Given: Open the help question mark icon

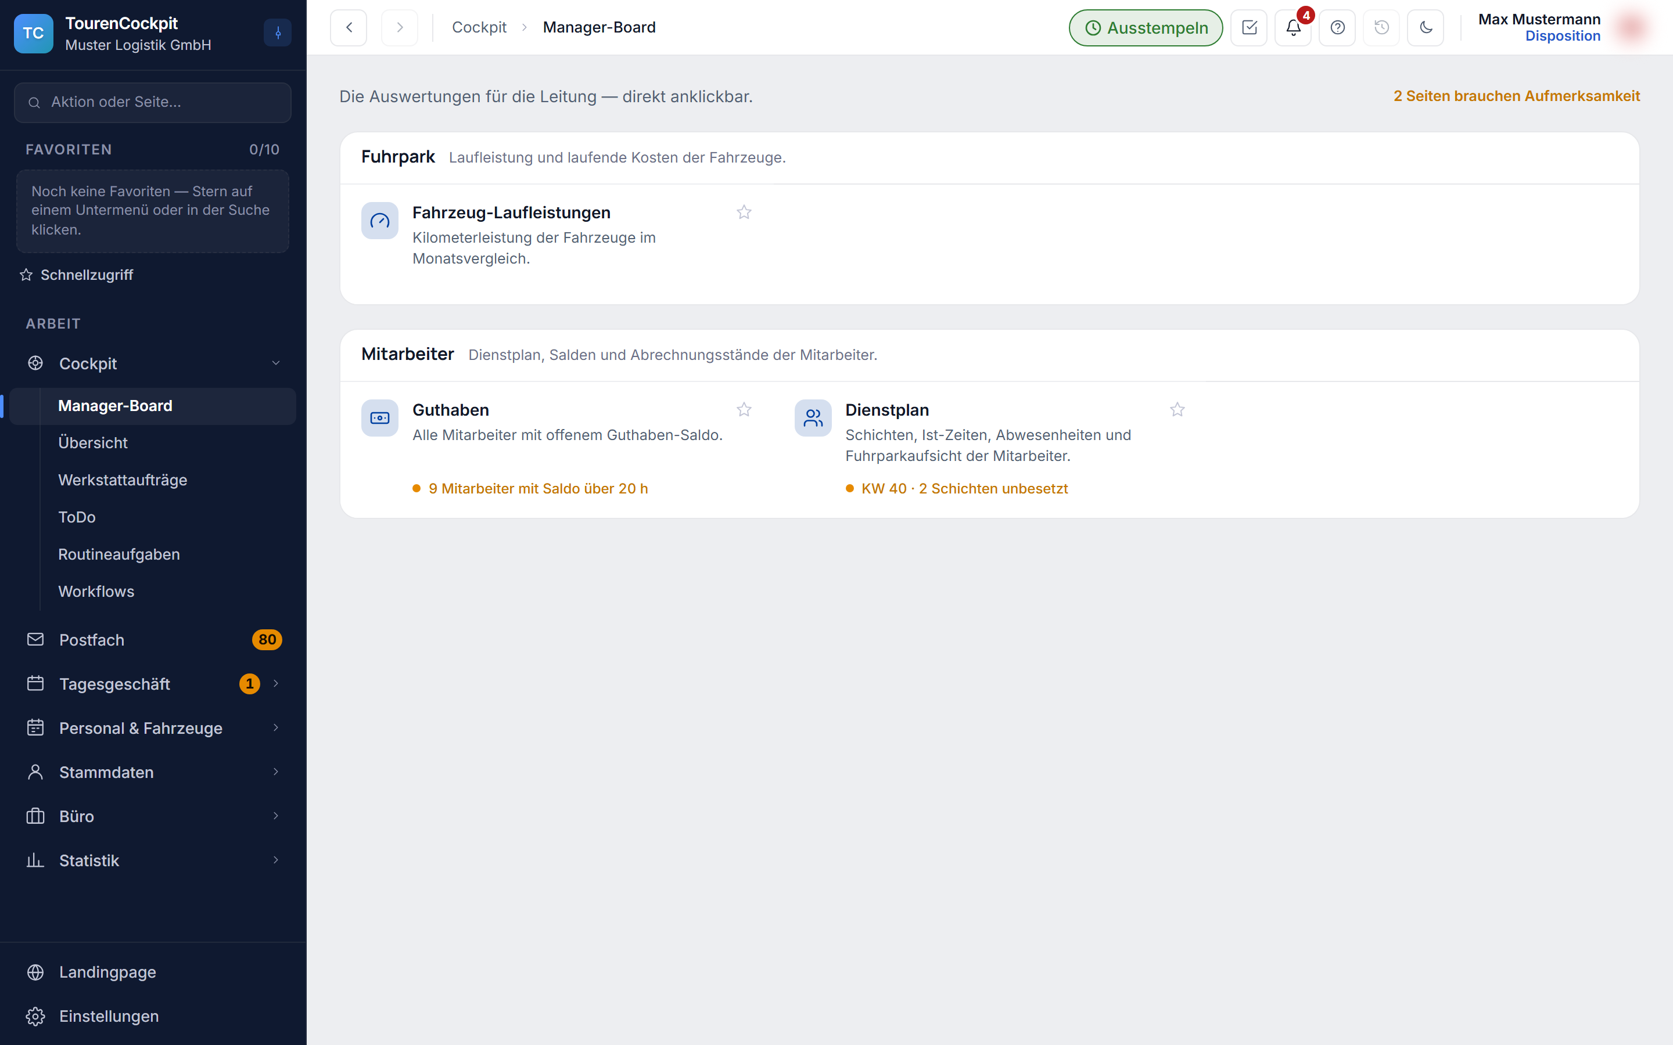Looking at the screenshot, I should tap(1337, 28).
